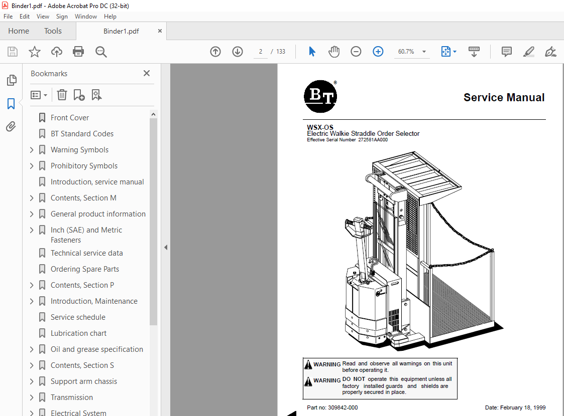This screenshot has width=564, height=416.
Task: Open the View menu
Action: (43, 17)
